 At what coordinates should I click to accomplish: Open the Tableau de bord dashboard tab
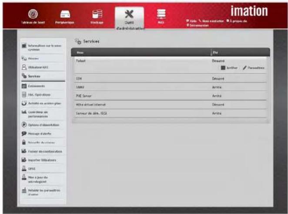[33, 17]
